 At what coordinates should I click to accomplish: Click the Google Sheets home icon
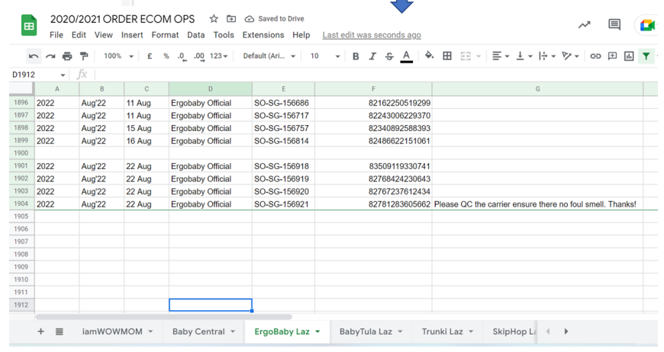coord(29,25)
